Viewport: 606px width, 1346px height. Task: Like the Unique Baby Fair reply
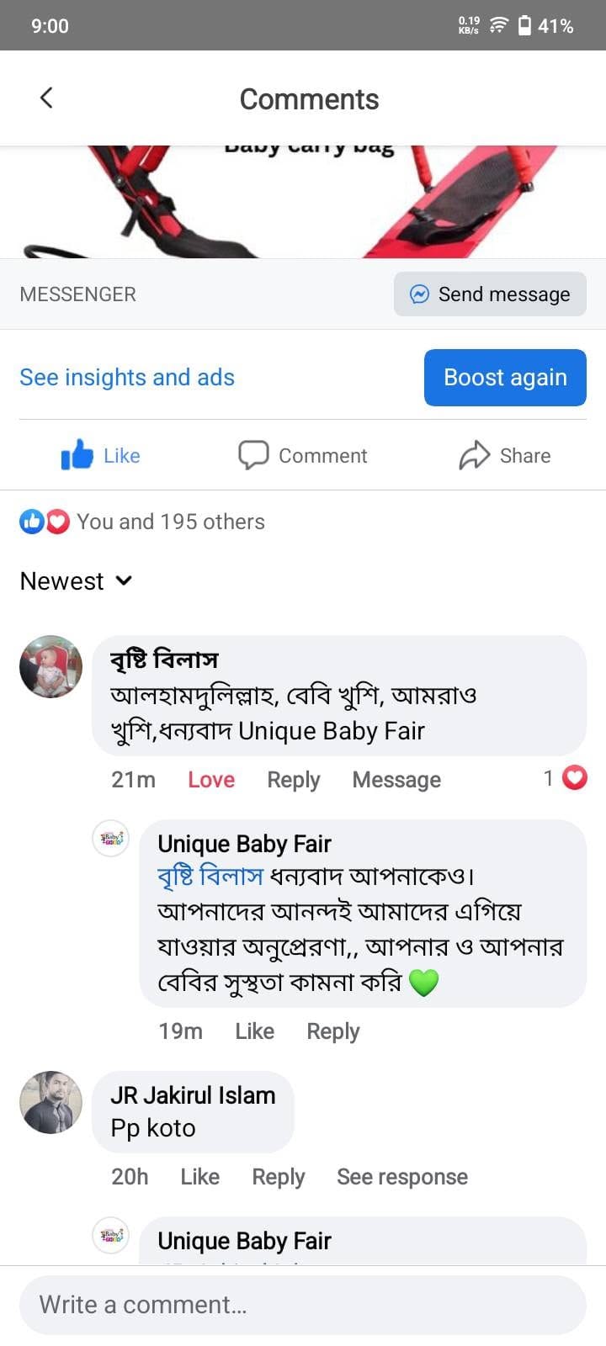(254, 1031)
